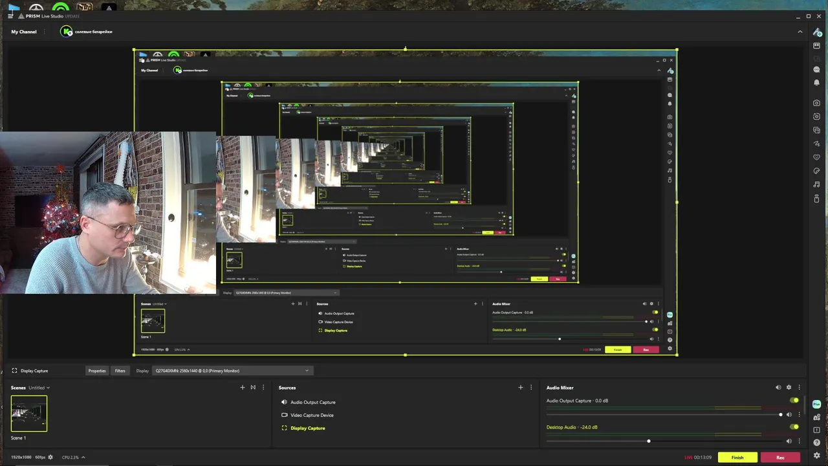This screenshot has width=828, height=466.
Task: Open the PRISM hamburger menu
Action: [x=10, y=16]
